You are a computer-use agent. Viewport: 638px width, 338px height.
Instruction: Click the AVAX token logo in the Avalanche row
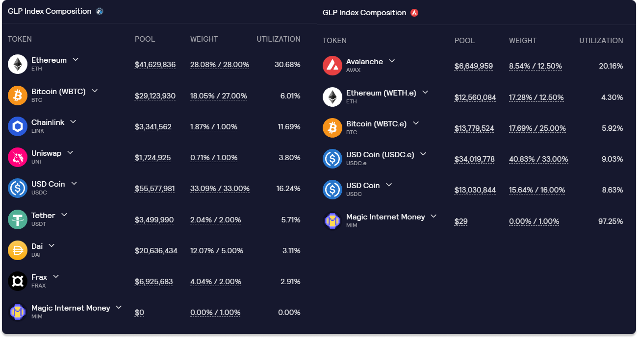(x=332, y=66)
